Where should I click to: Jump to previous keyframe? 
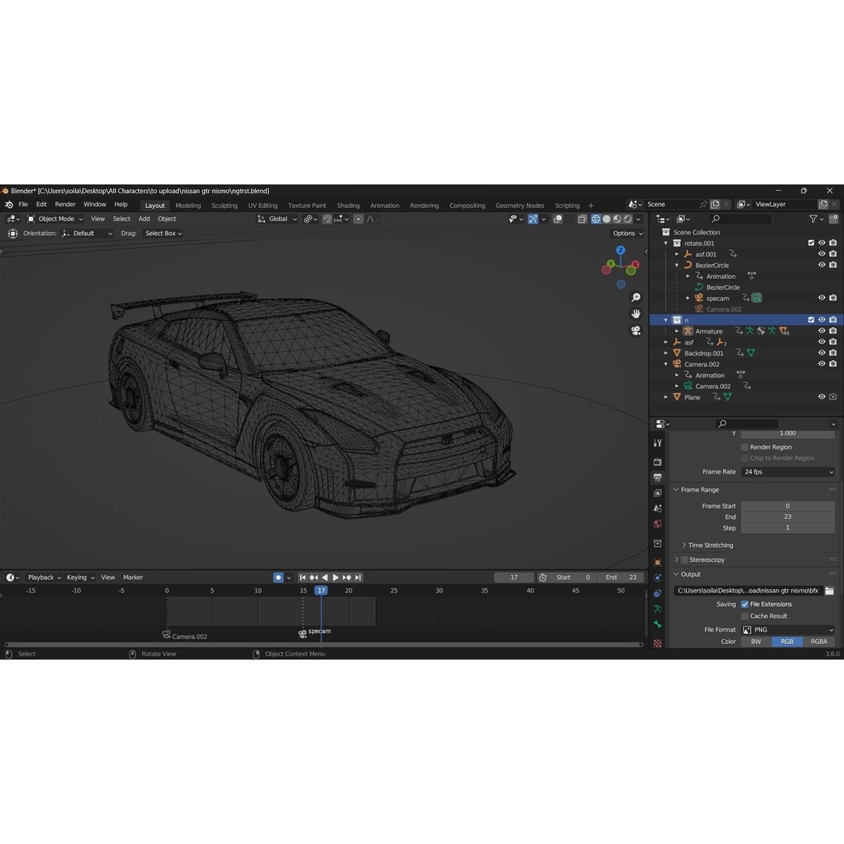pos(314,578)
